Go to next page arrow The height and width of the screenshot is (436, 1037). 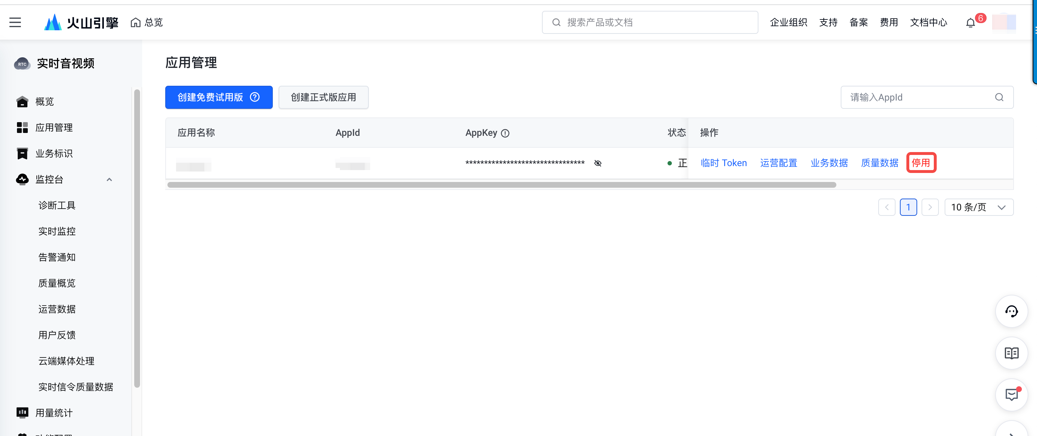coord(930,207)
